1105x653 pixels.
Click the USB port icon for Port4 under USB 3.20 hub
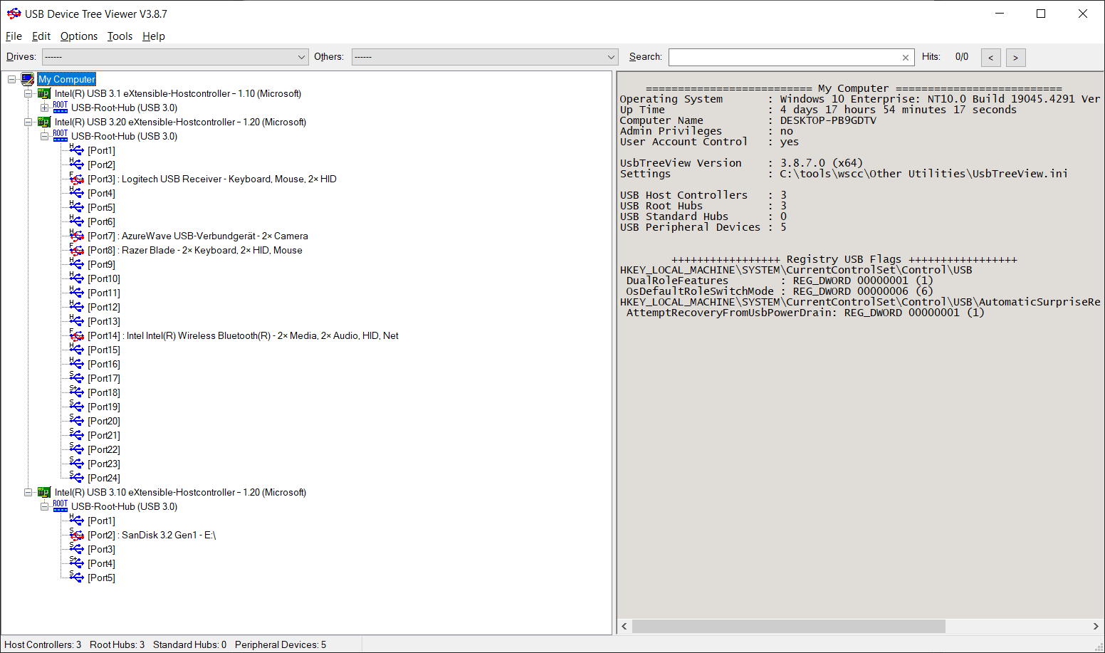[77, 193]
